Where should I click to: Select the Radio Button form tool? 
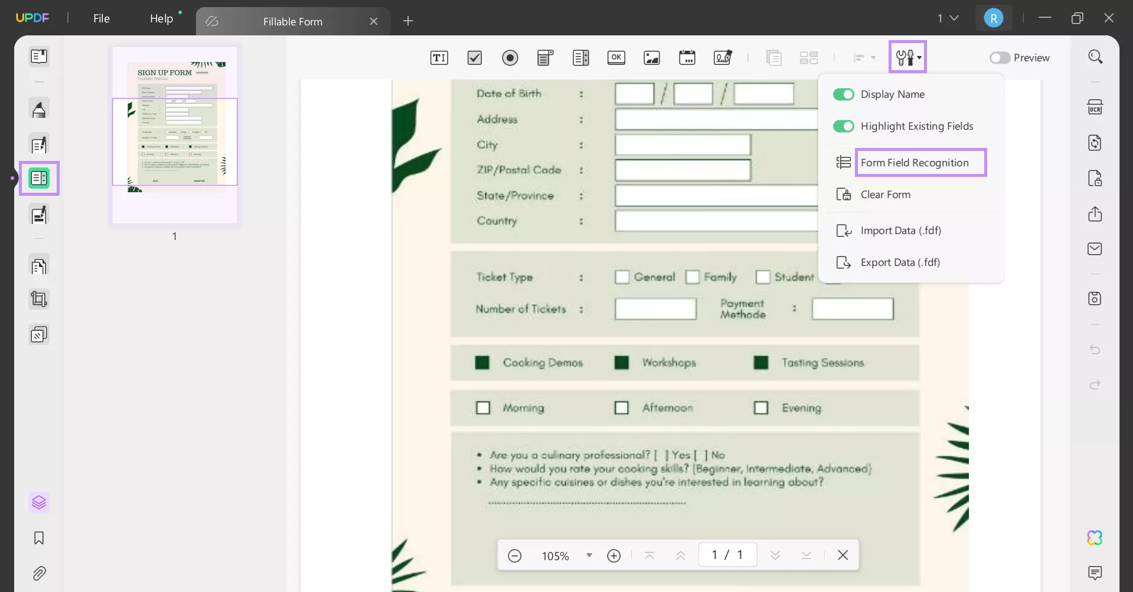coord(510,58)
